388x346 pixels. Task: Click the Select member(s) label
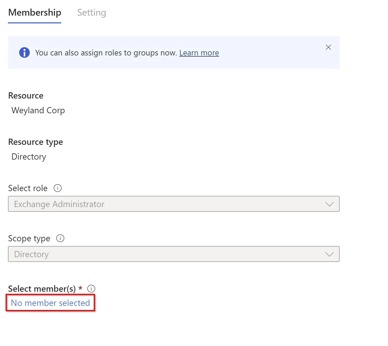[42, 289]
